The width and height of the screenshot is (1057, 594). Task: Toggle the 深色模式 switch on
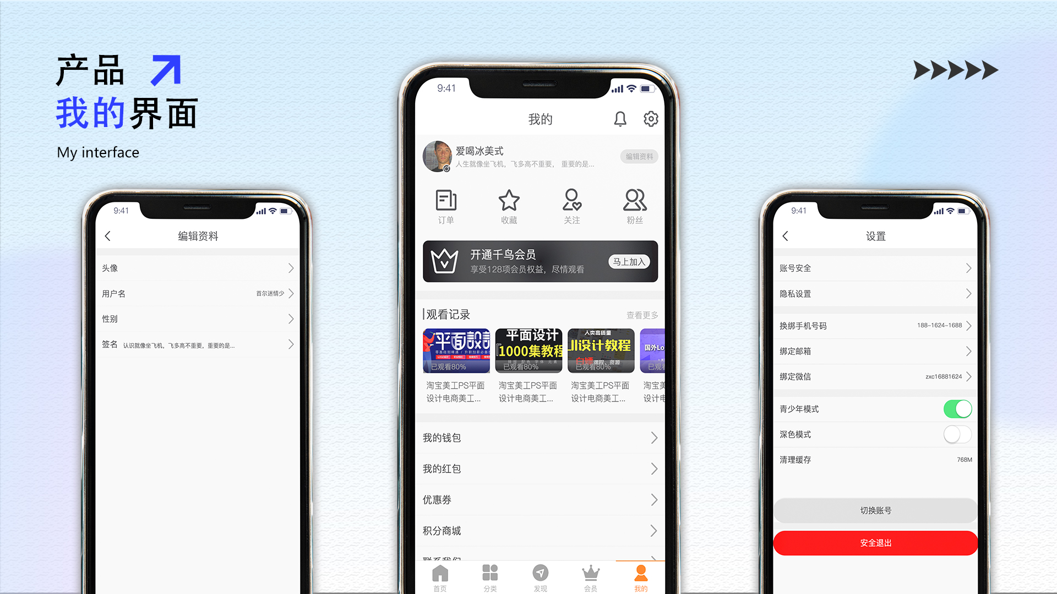pyautogui.click(x=957, y=435)
